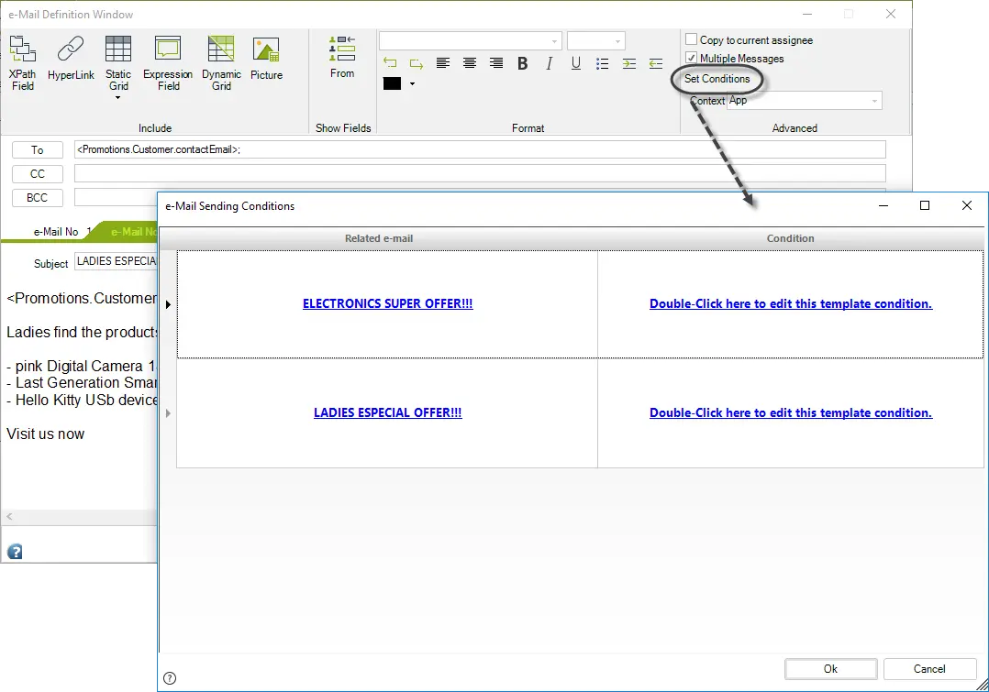Insert a bulleted list

[603, 63]
